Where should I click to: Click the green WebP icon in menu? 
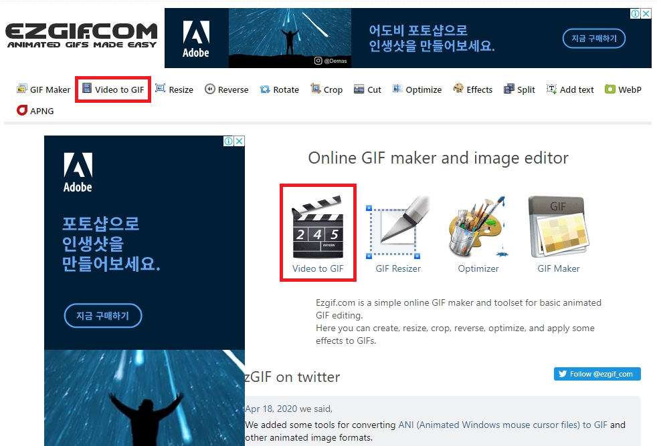pyautogui.click(x=610, y=89)
